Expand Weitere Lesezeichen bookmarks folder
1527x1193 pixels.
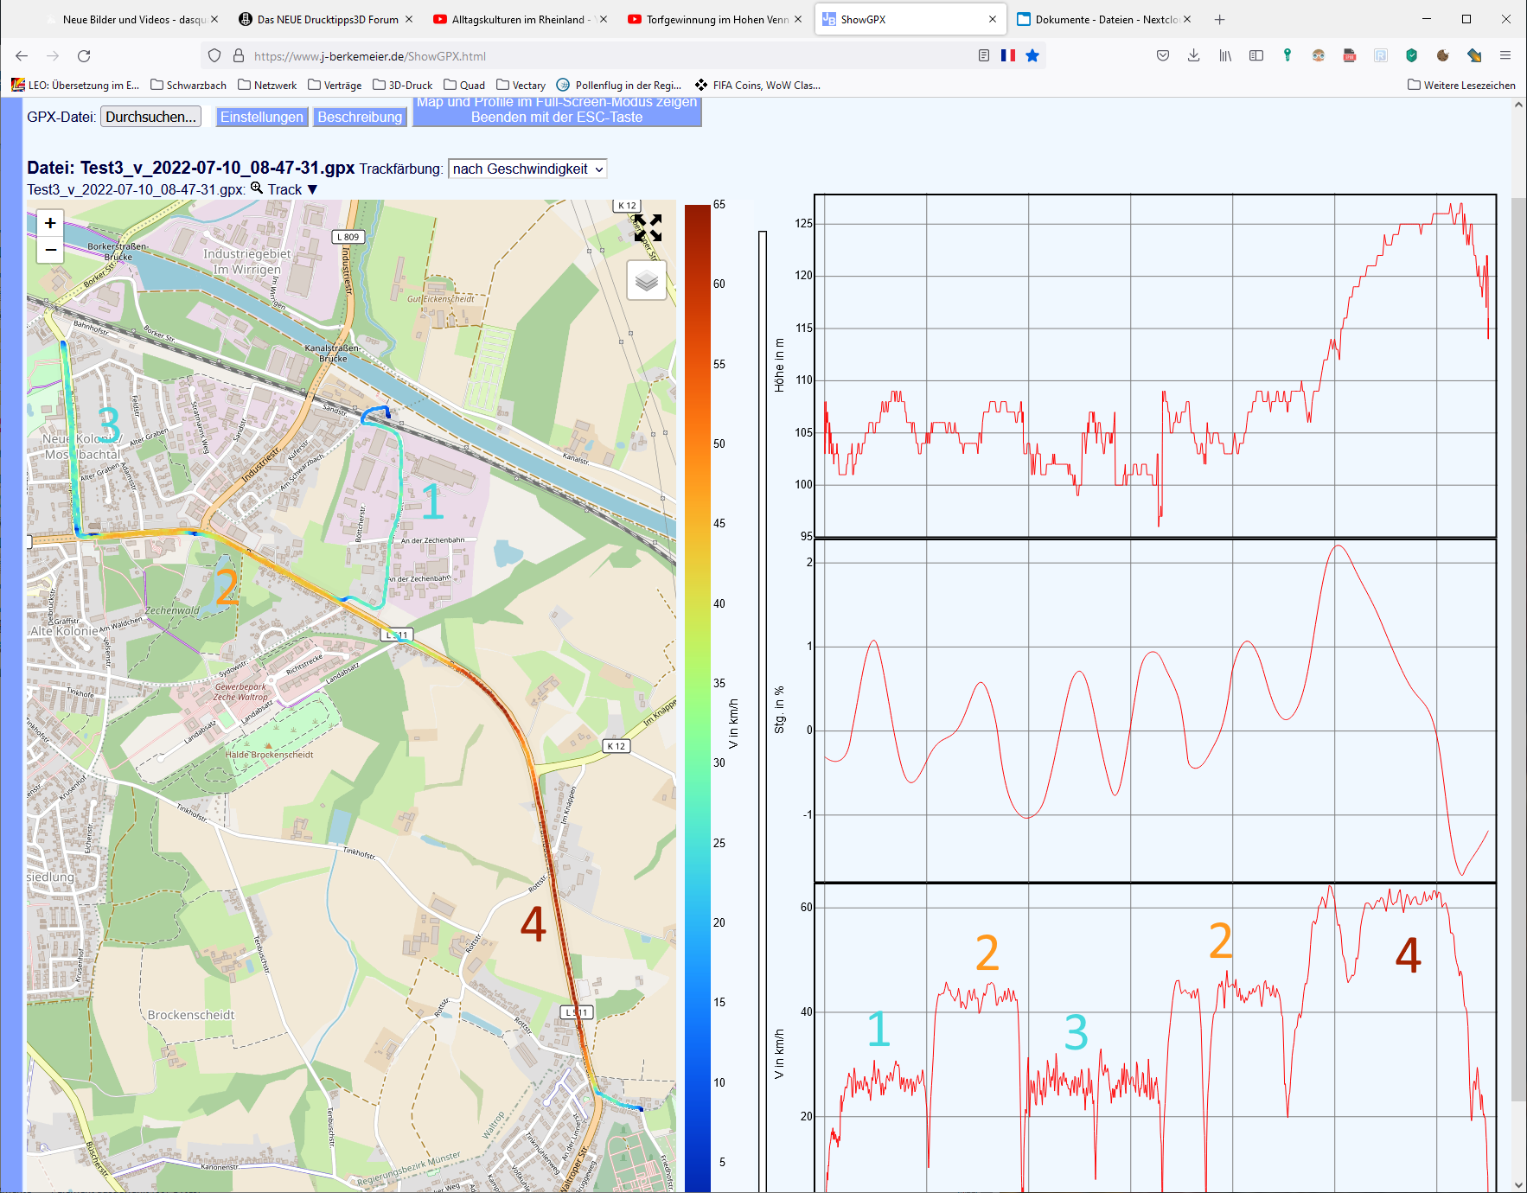1461,85
